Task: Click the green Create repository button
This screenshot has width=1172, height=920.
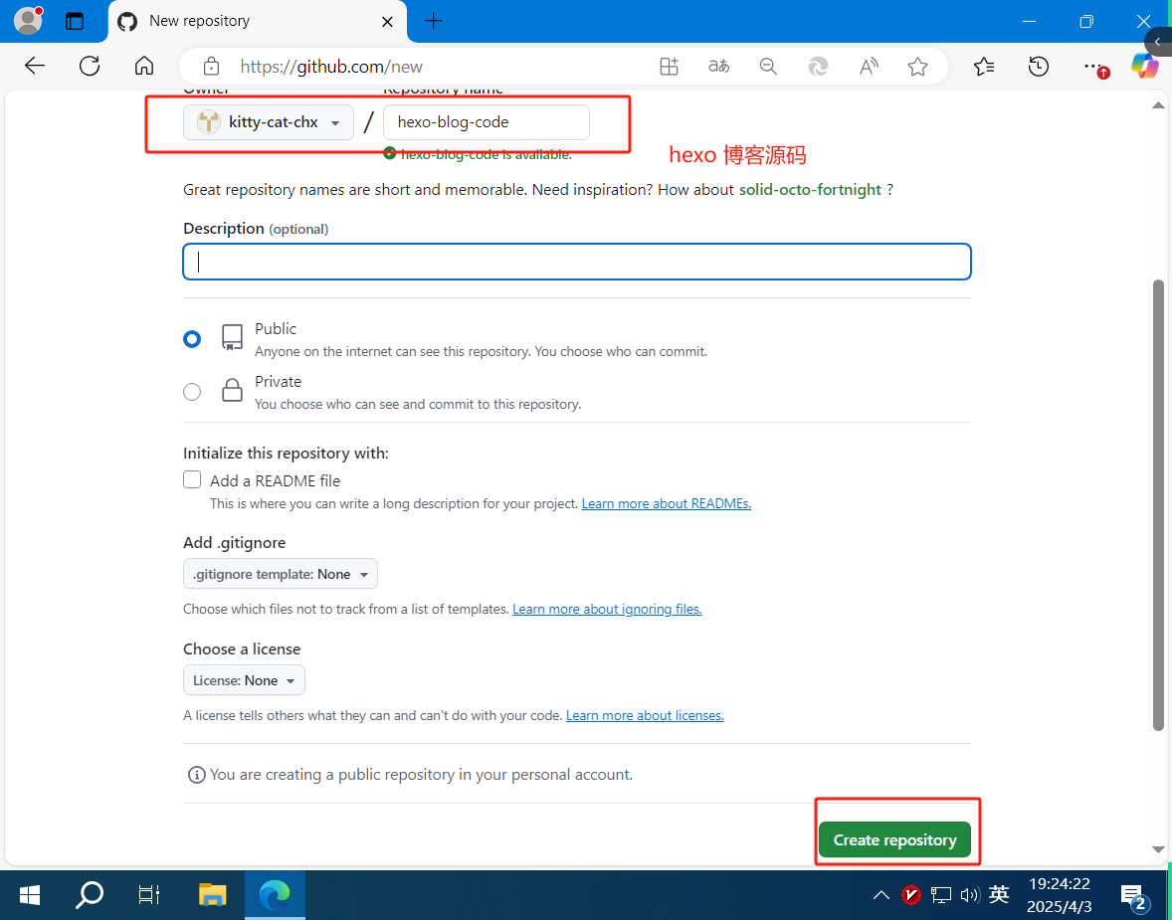Action: pyautogui.click(x=894, y=840)
